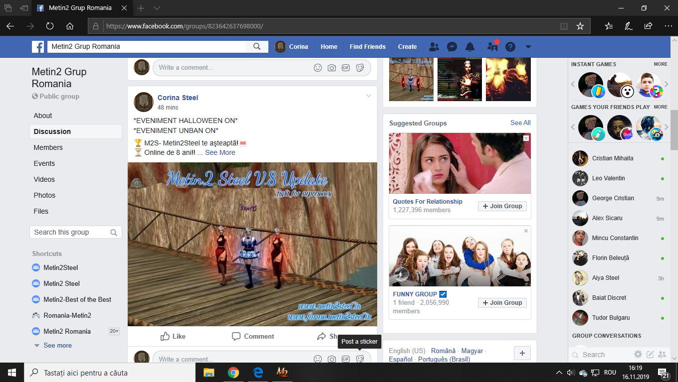Image resolution: width=678 pixels, height=382 pixels.
Task: Open the Messenger icon in the top bar
Action: [452, 47]
